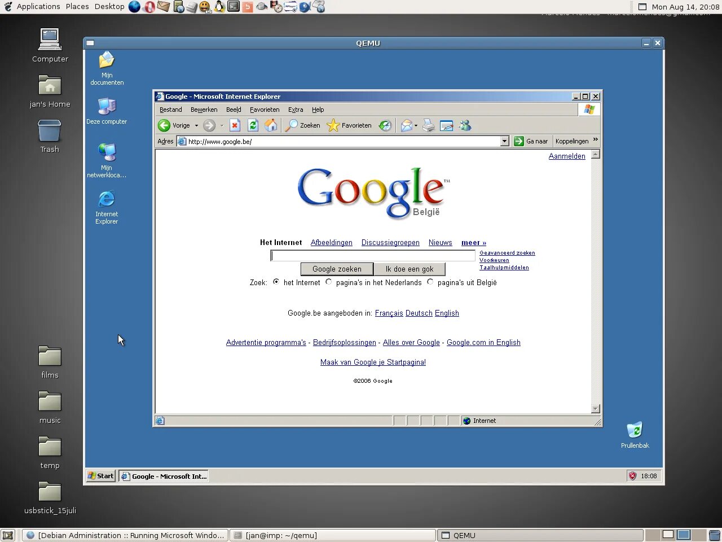722x542 pixels.
Task: Open the Bestand menu
Action: click(x=171, y=110)
